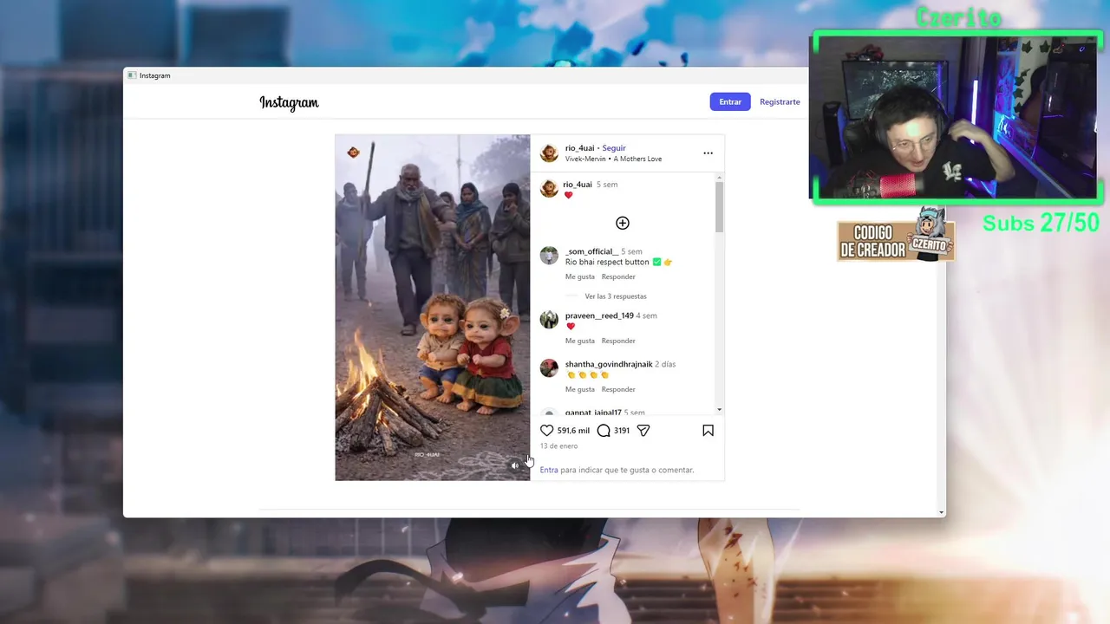1110x624 pixels.
Task: Reply to praveen__reed_149 comment
Action: pyautogui.click(x=618, y=341)
